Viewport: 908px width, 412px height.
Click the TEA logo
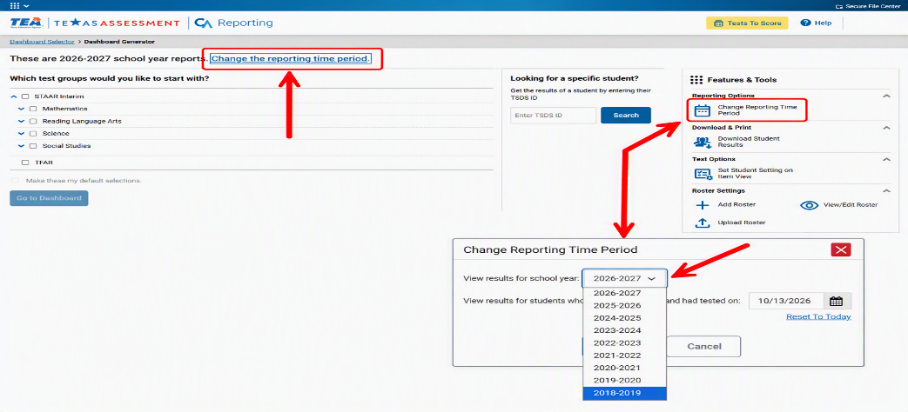click(x=25, y=23)
